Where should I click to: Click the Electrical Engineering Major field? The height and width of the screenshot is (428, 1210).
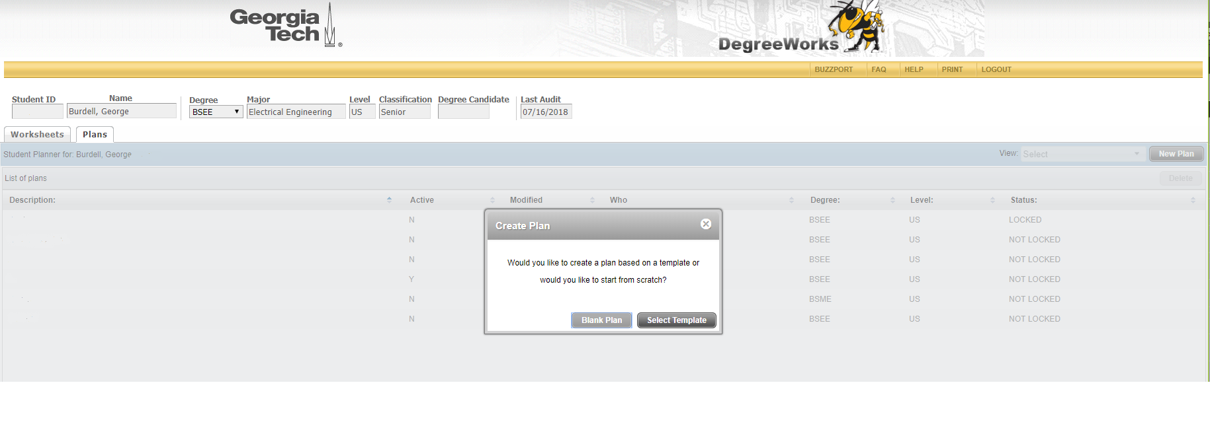(296, 112)
